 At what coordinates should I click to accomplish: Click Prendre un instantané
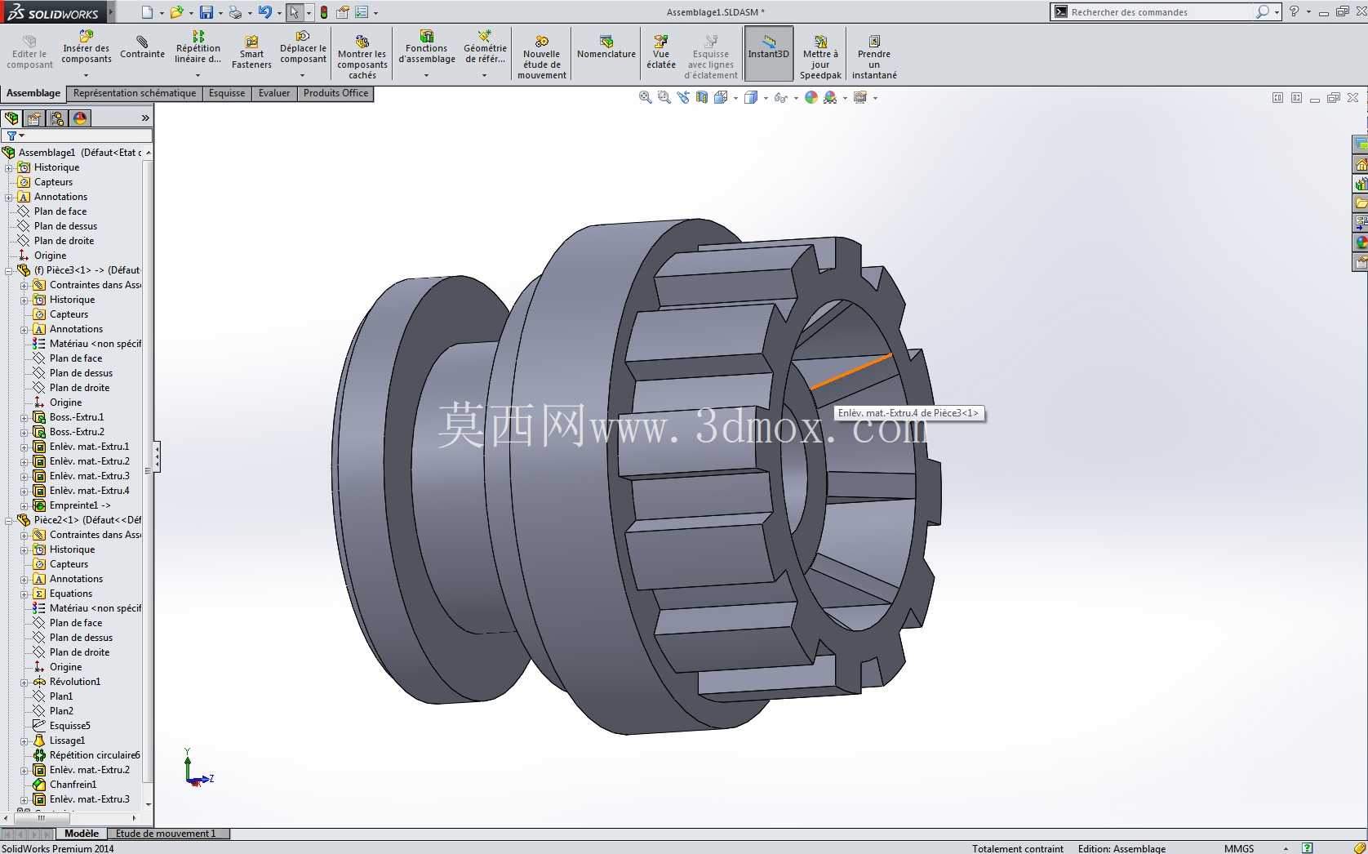coord(874,57)
